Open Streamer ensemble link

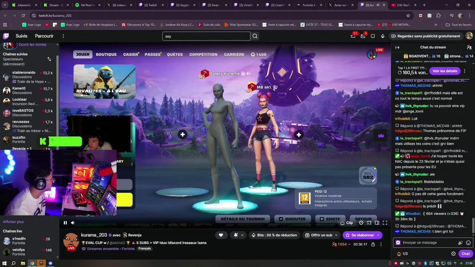tap(103, 248)
